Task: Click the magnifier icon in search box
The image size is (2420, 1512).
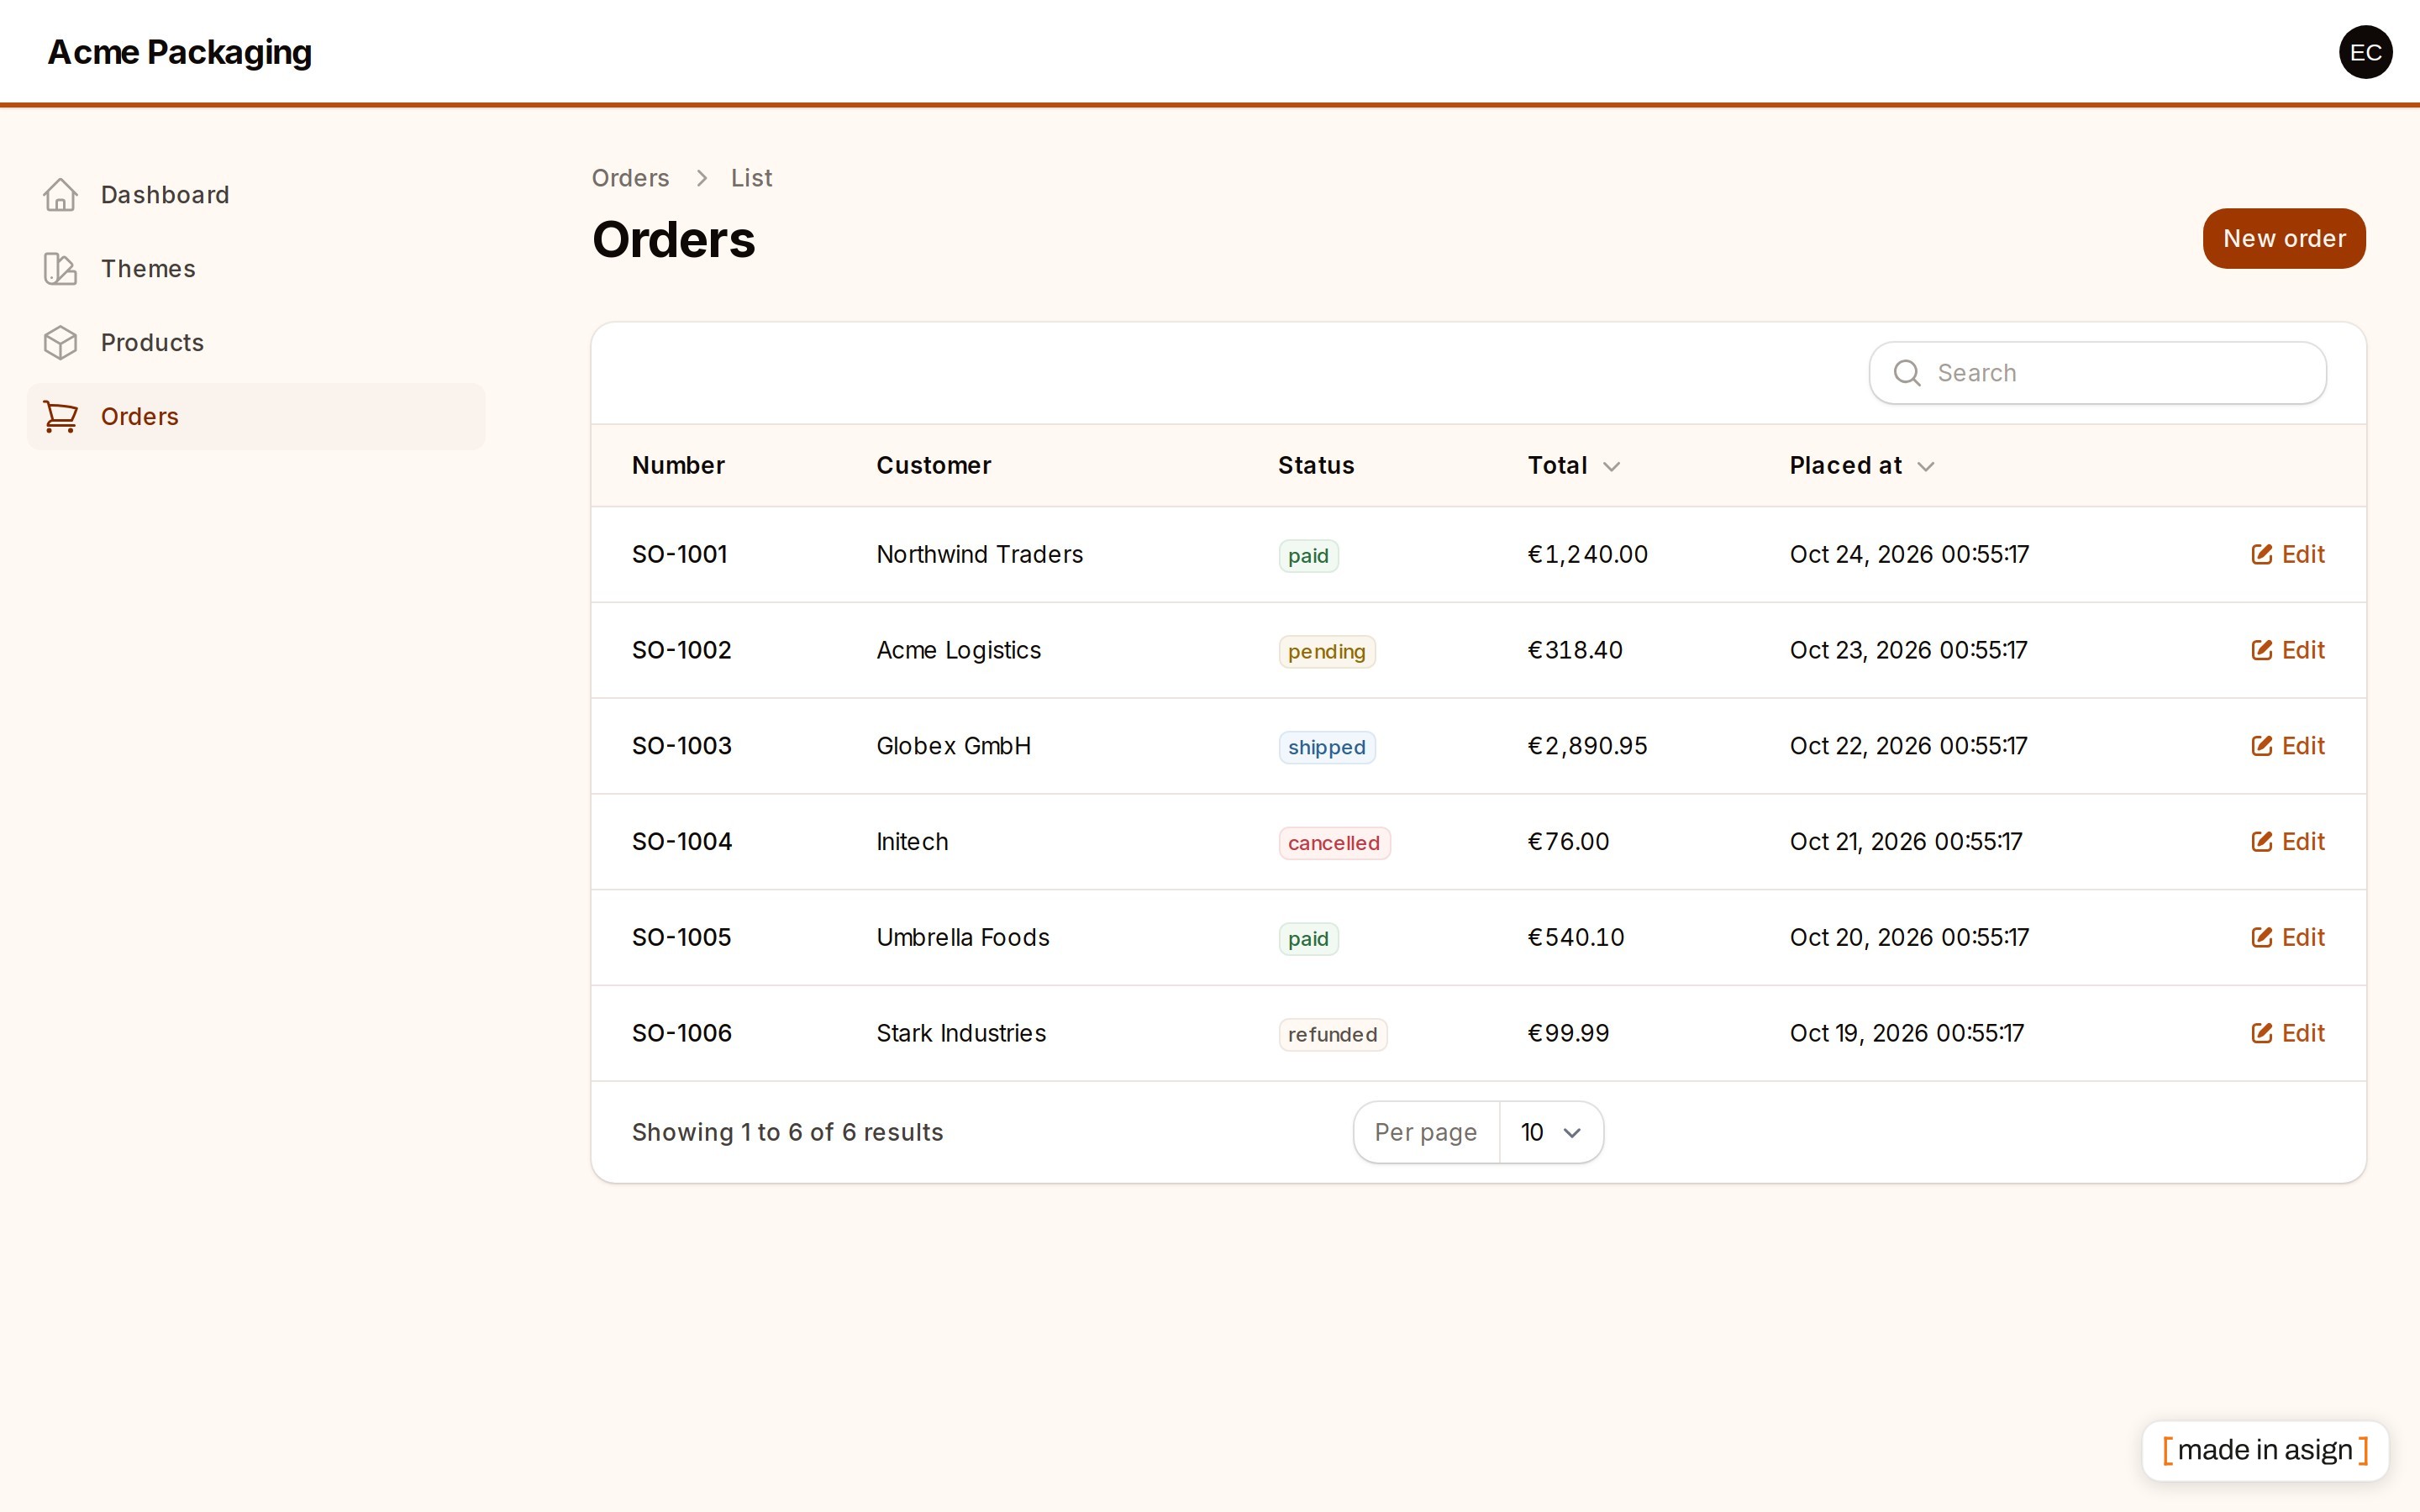Action: pyautogui.click(x=1907, y=373)
